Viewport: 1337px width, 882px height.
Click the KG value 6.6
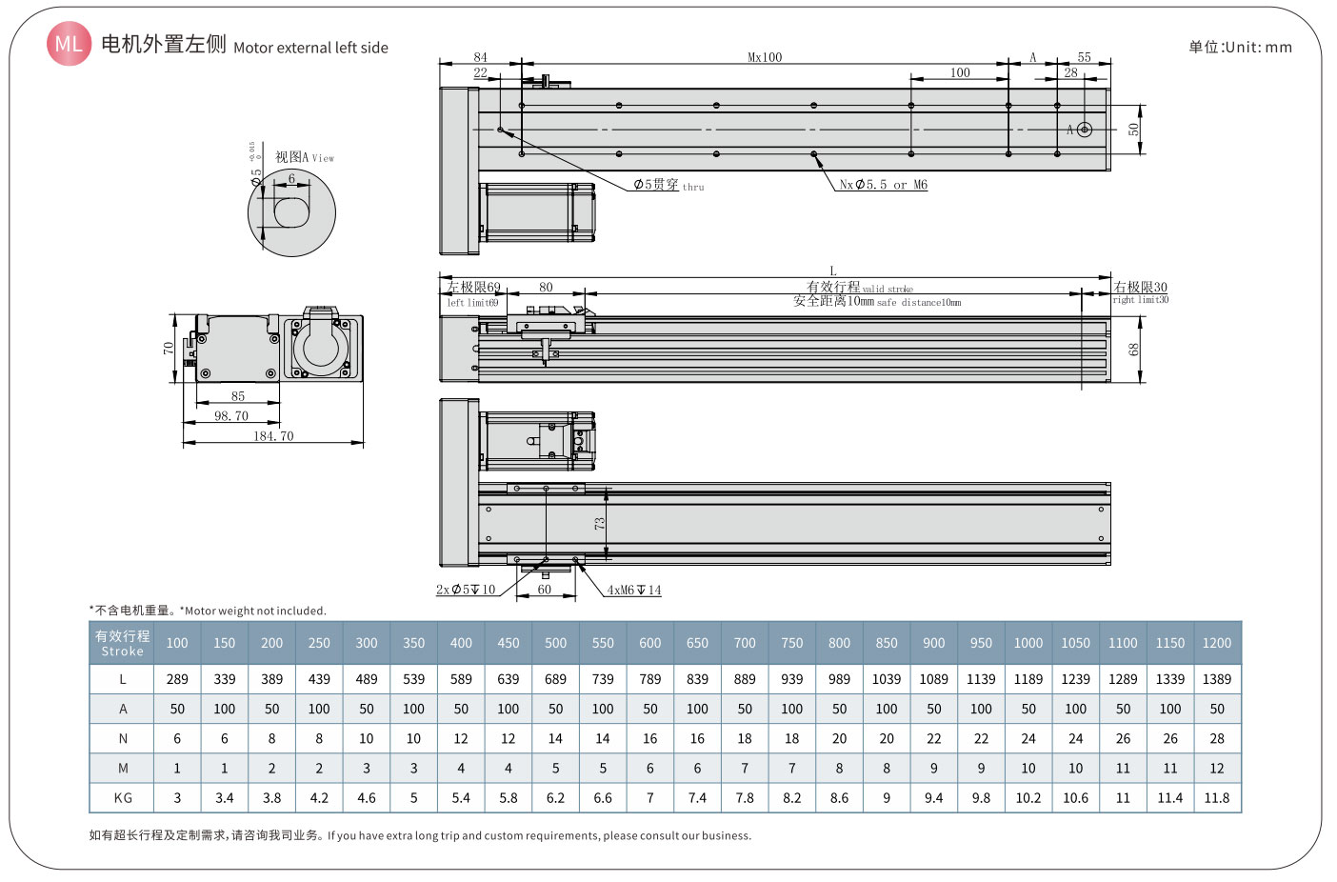click(x=603, y=797)
